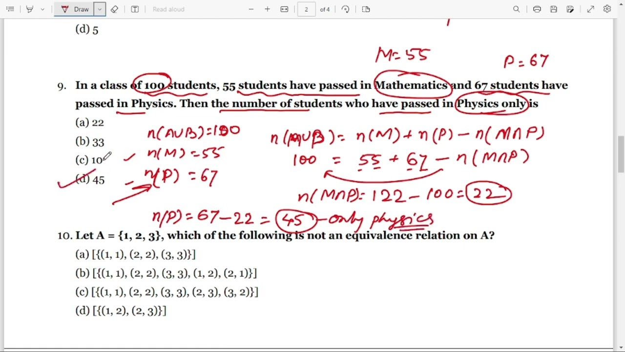Image resolution: width=625 pixels, height=352 pixels.
Task: Select the Erase tool
Action: pos(114,9)
